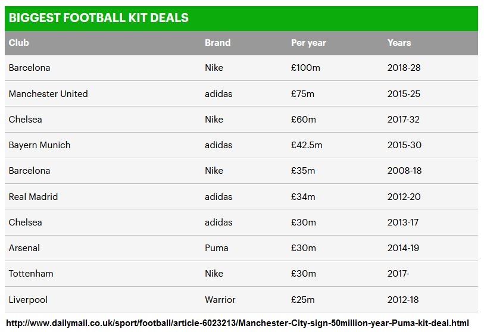Screen dimensions: 484x332
Task: Click the £75m per year value
Action: (303, 93)
